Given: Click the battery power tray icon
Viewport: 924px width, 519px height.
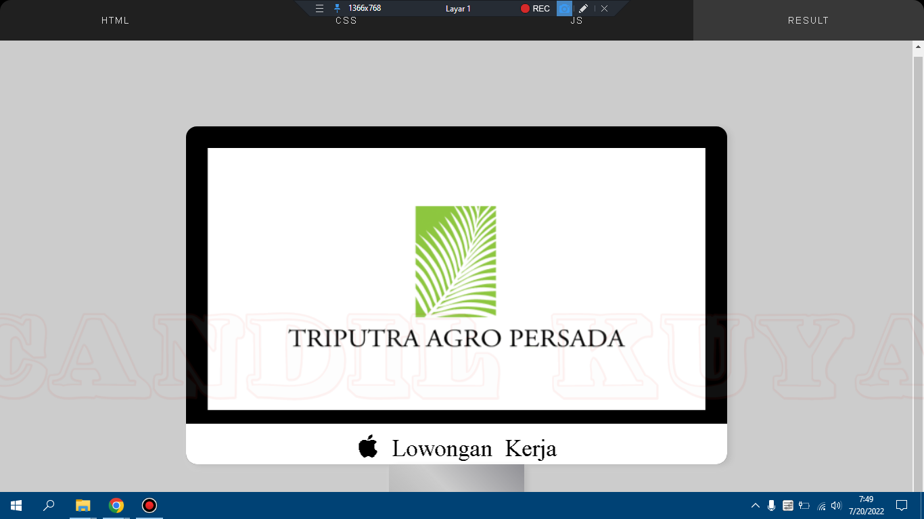Looking at the screenshot, I should [x=804, y=505].
